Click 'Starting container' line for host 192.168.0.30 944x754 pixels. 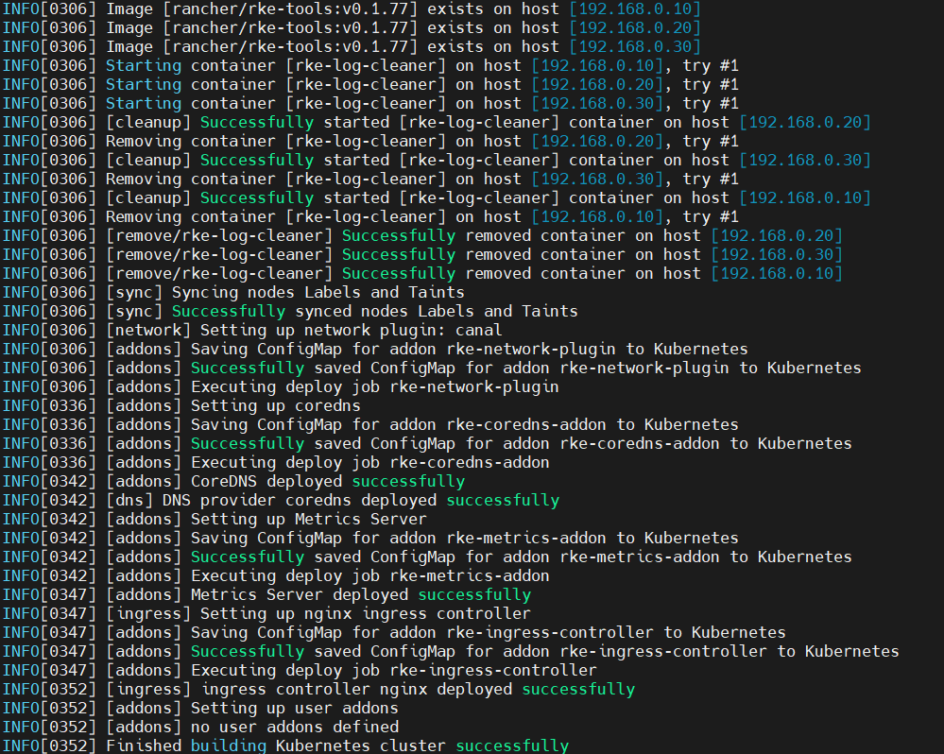(370, 103)
